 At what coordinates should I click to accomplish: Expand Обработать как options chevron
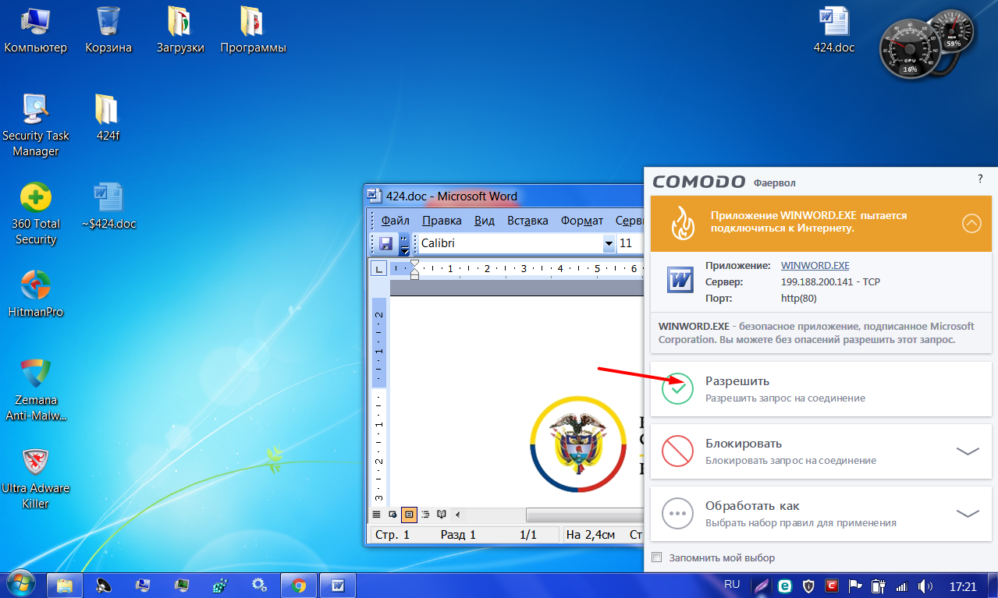[x=968, y=513]
